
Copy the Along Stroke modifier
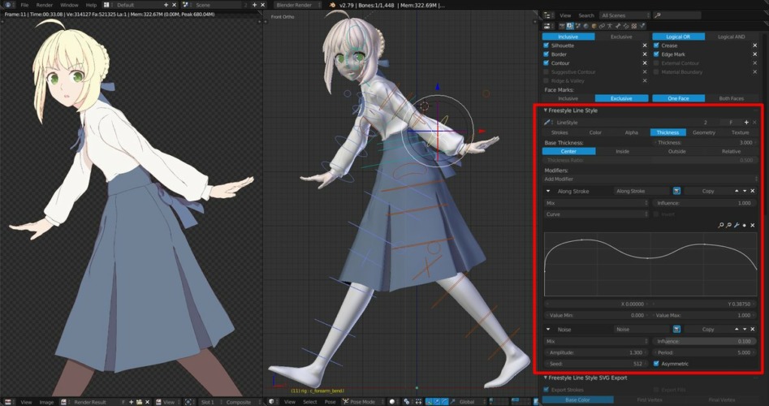tap(707, 192)
